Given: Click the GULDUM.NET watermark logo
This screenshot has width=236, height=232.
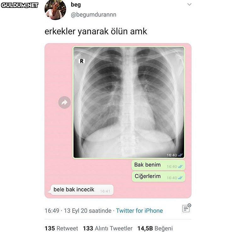Looking at the screenshot, I should [x=20, y=5].
